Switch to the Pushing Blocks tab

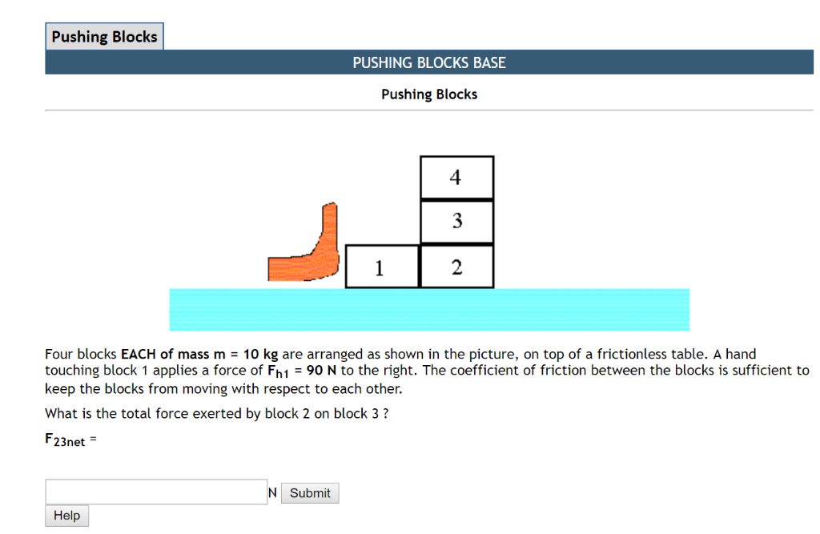point(104,36)
